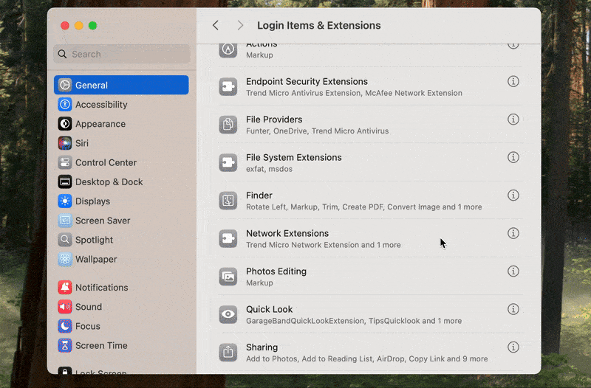Click the Screen Saver sidebar icon
This screenshot has width=591, height=388.
[x=65, y=221]
